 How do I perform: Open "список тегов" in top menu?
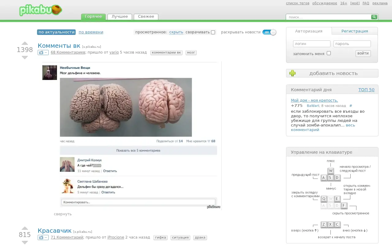[298, 3]
